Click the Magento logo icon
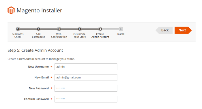Screen dimensions: 202x109 click(x=11, y=10)
